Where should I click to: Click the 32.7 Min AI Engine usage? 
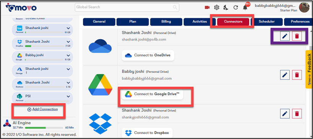[18, 128]
